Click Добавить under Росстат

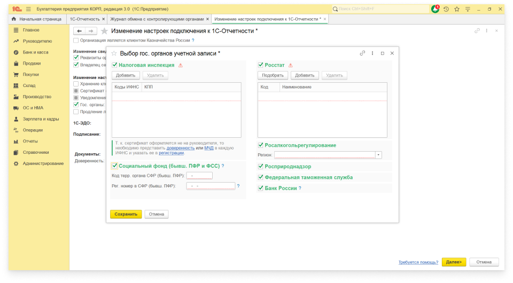point(305,75)
